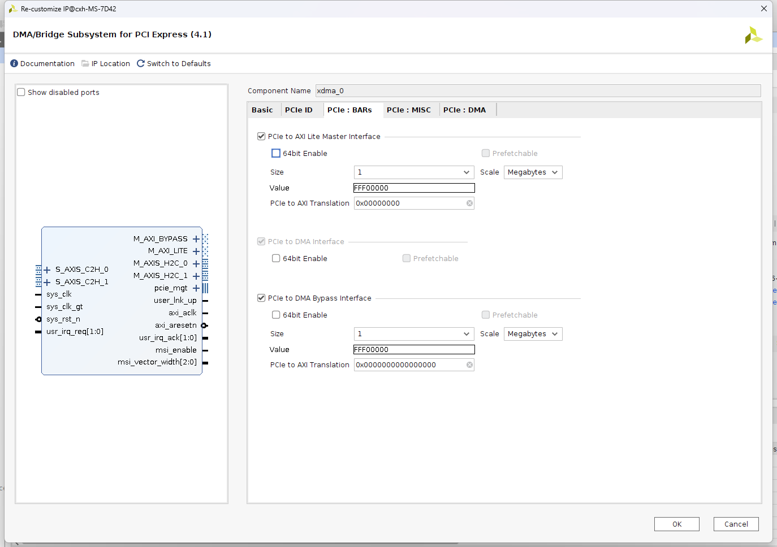Click the OK button

point(677,524)
